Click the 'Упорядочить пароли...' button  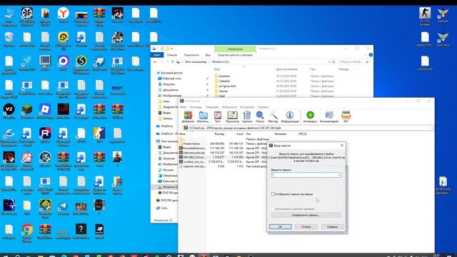click(306, 215)
